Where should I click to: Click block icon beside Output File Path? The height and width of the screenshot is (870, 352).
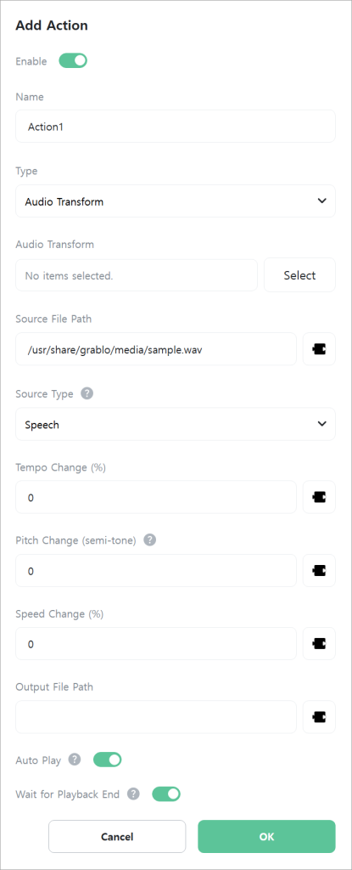click(319, 717)
